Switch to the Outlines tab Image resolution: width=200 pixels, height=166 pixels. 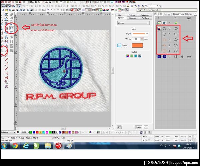[132, 15]
